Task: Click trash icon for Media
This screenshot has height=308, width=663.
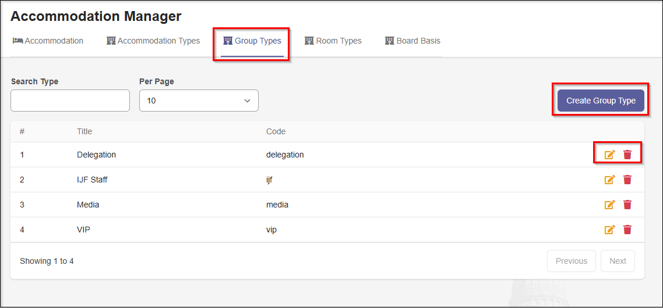Action: (627, 205)
